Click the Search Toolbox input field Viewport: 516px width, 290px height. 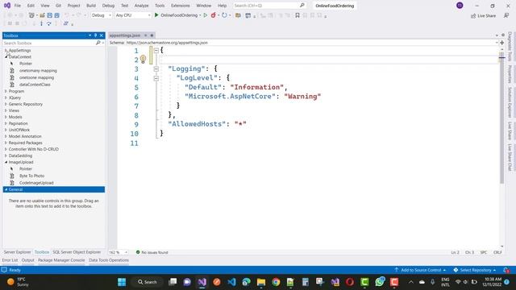pos(48,43)
